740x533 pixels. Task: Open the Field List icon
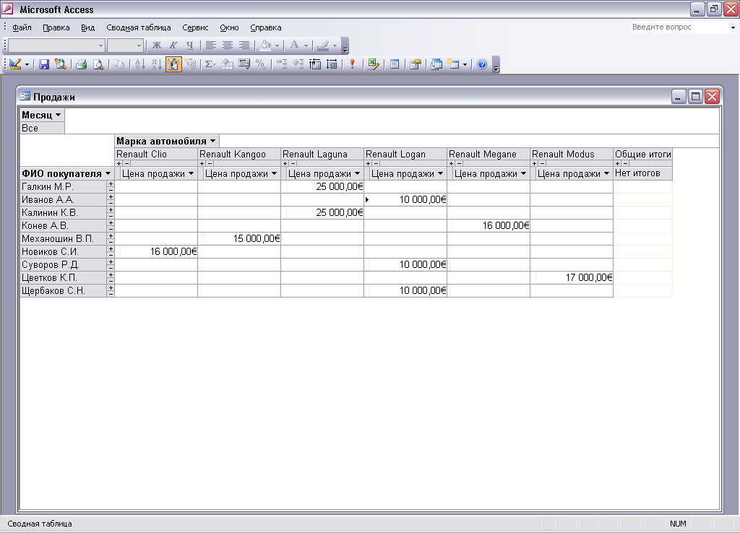[395, 64]
